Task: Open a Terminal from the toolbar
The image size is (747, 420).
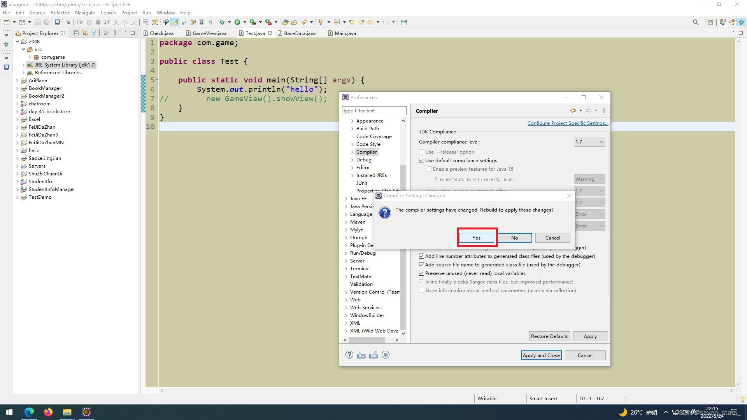Action: tap(57, 22)
